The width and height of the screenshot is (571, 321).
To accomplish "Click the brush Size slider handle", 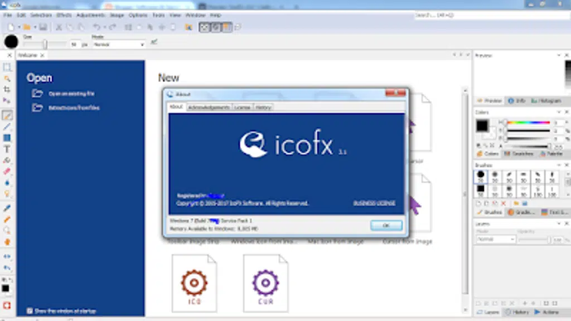I will [x=45, y=45].
